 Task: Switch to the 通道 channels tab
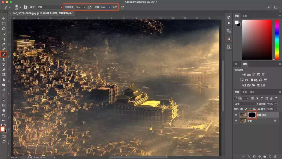(x=244, y=92)
